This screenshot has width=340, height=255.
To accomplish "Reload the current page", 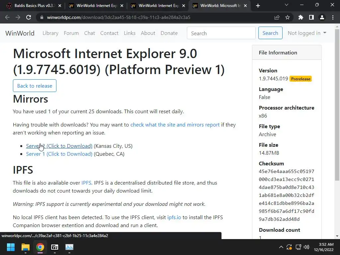I will [29, 17].
